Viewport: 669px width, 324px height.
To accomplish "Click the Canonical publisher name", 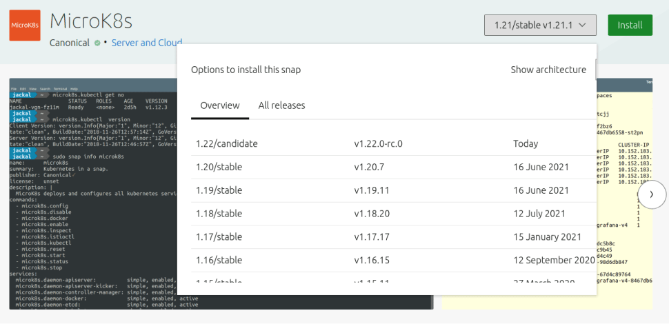I will [70, 43].
